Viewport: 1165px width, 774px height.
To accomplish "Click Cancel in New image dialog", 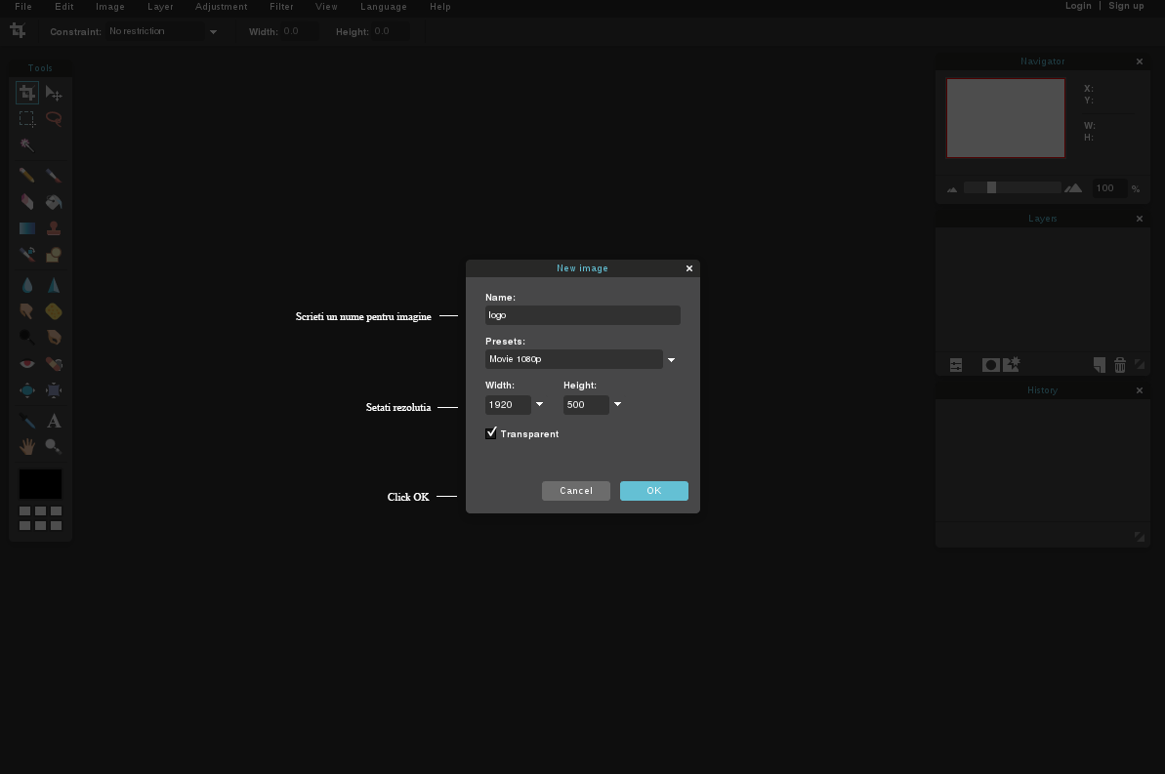I will 576,491.
